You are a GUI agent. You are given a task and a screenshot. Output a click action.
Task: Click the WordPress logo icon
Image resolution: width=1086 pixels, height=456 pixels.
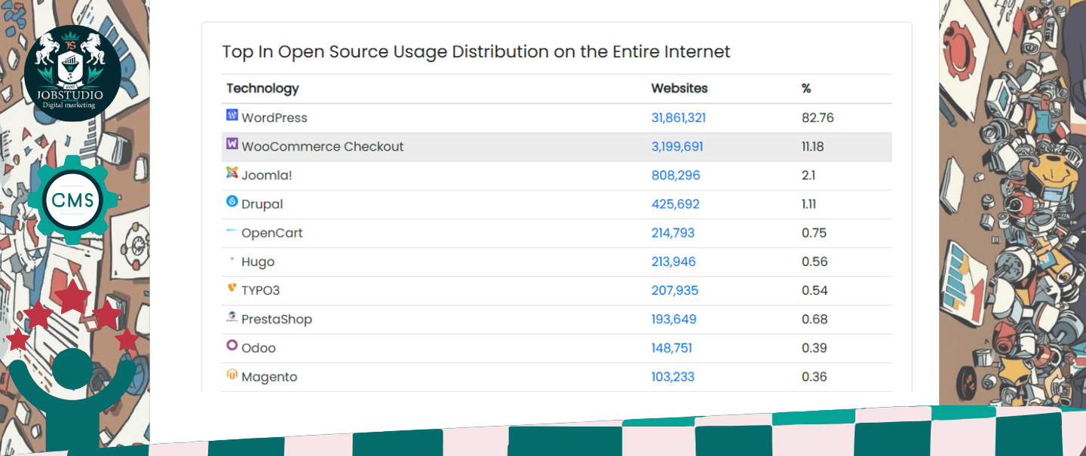[x=232, y=115]
